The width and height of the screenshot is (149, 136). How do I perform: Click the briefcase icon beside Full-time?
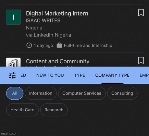pos(59,45)
